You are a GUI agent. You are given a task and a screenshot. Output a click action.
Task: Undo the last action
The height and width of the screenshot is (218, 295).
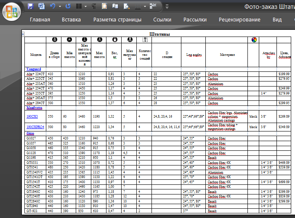pos(53,6)
